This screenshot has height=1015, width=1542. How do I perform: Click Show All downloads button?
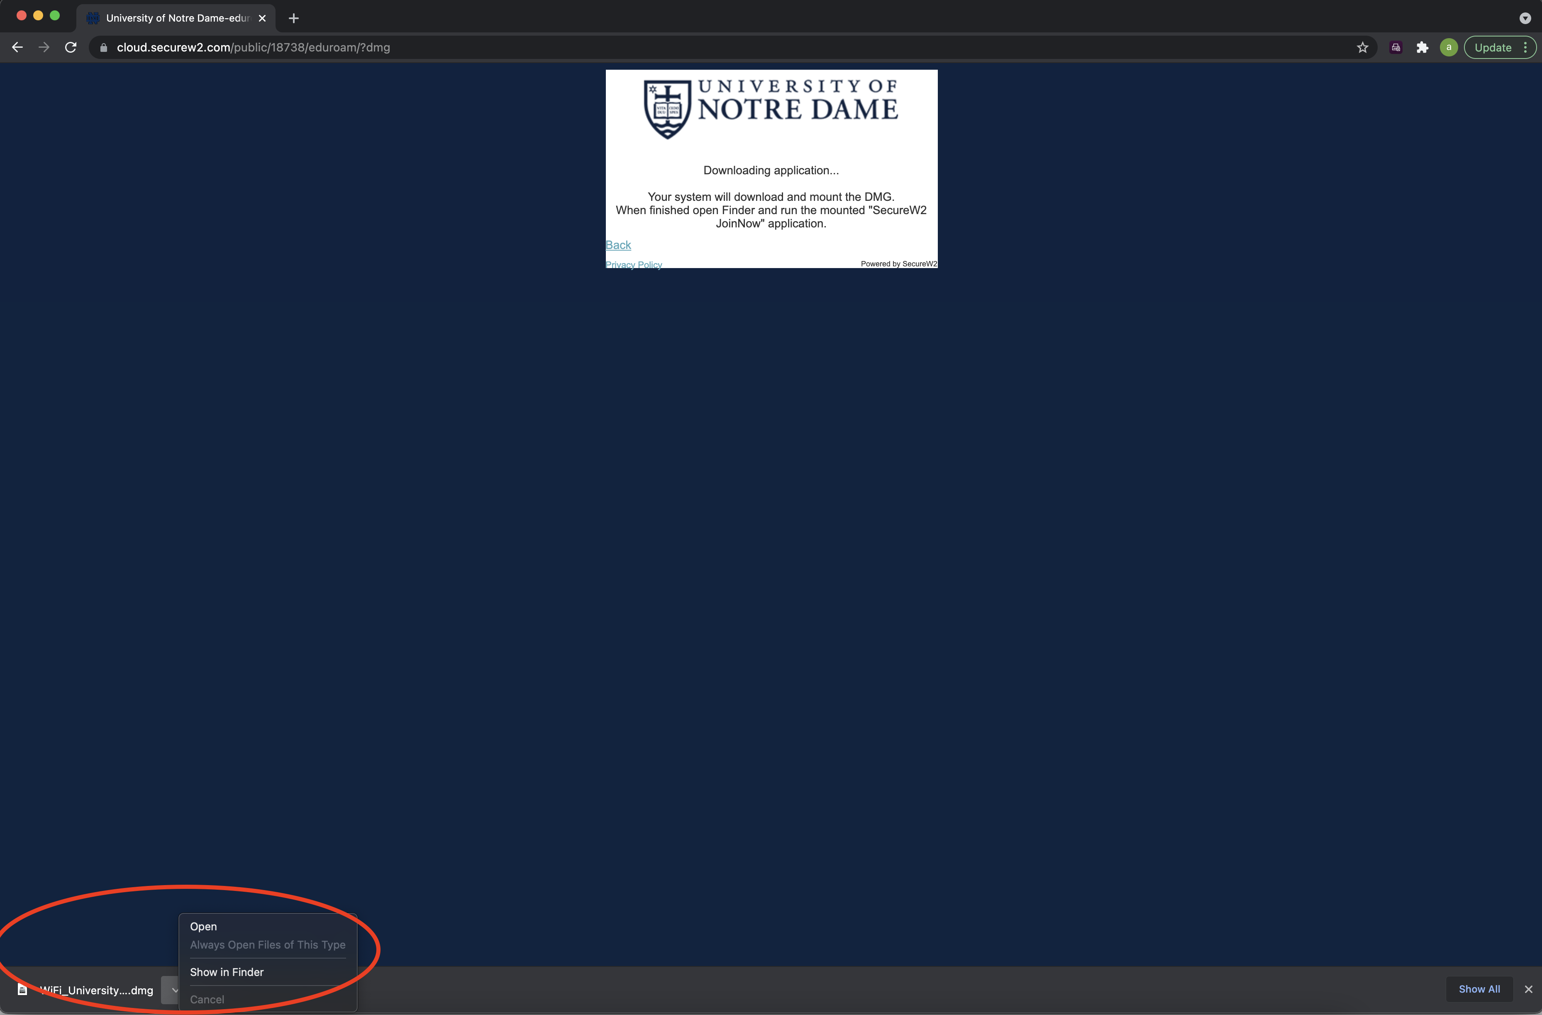pyautogui.click(x=1479, y=989)
